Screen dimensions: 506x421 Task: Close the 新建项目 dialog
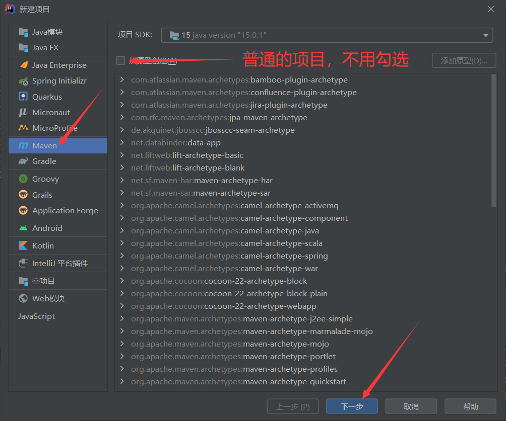(x=490, y=9)
